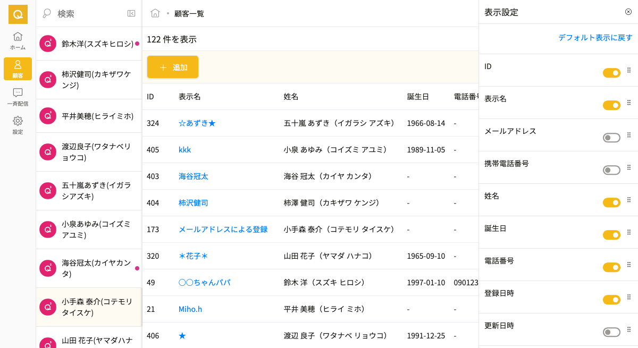The height and width of the screenshot is (348, 638).
Task: Click the home icon in the breadcrumb
Action: (x=155, y=13)
